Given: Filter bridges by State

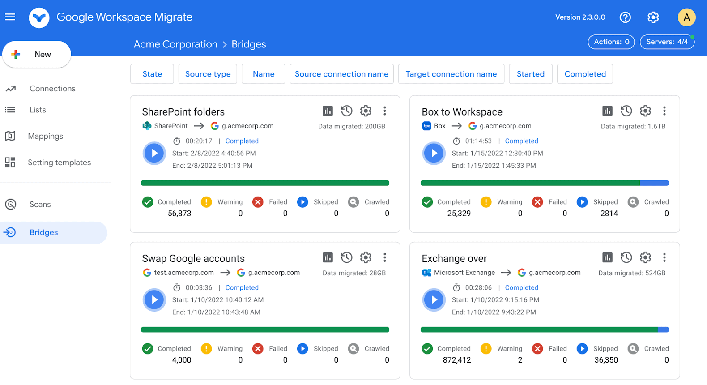Looking at the screenshot, I should tap(152, 74).
